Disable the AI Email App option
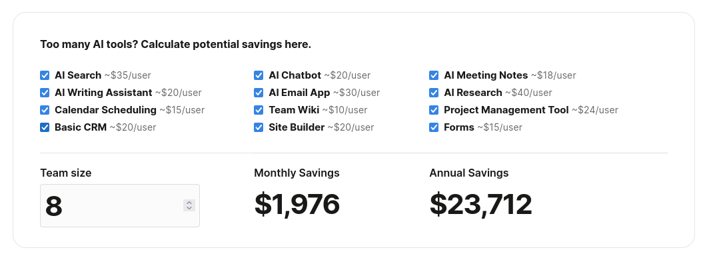 [x=258, y=93]
